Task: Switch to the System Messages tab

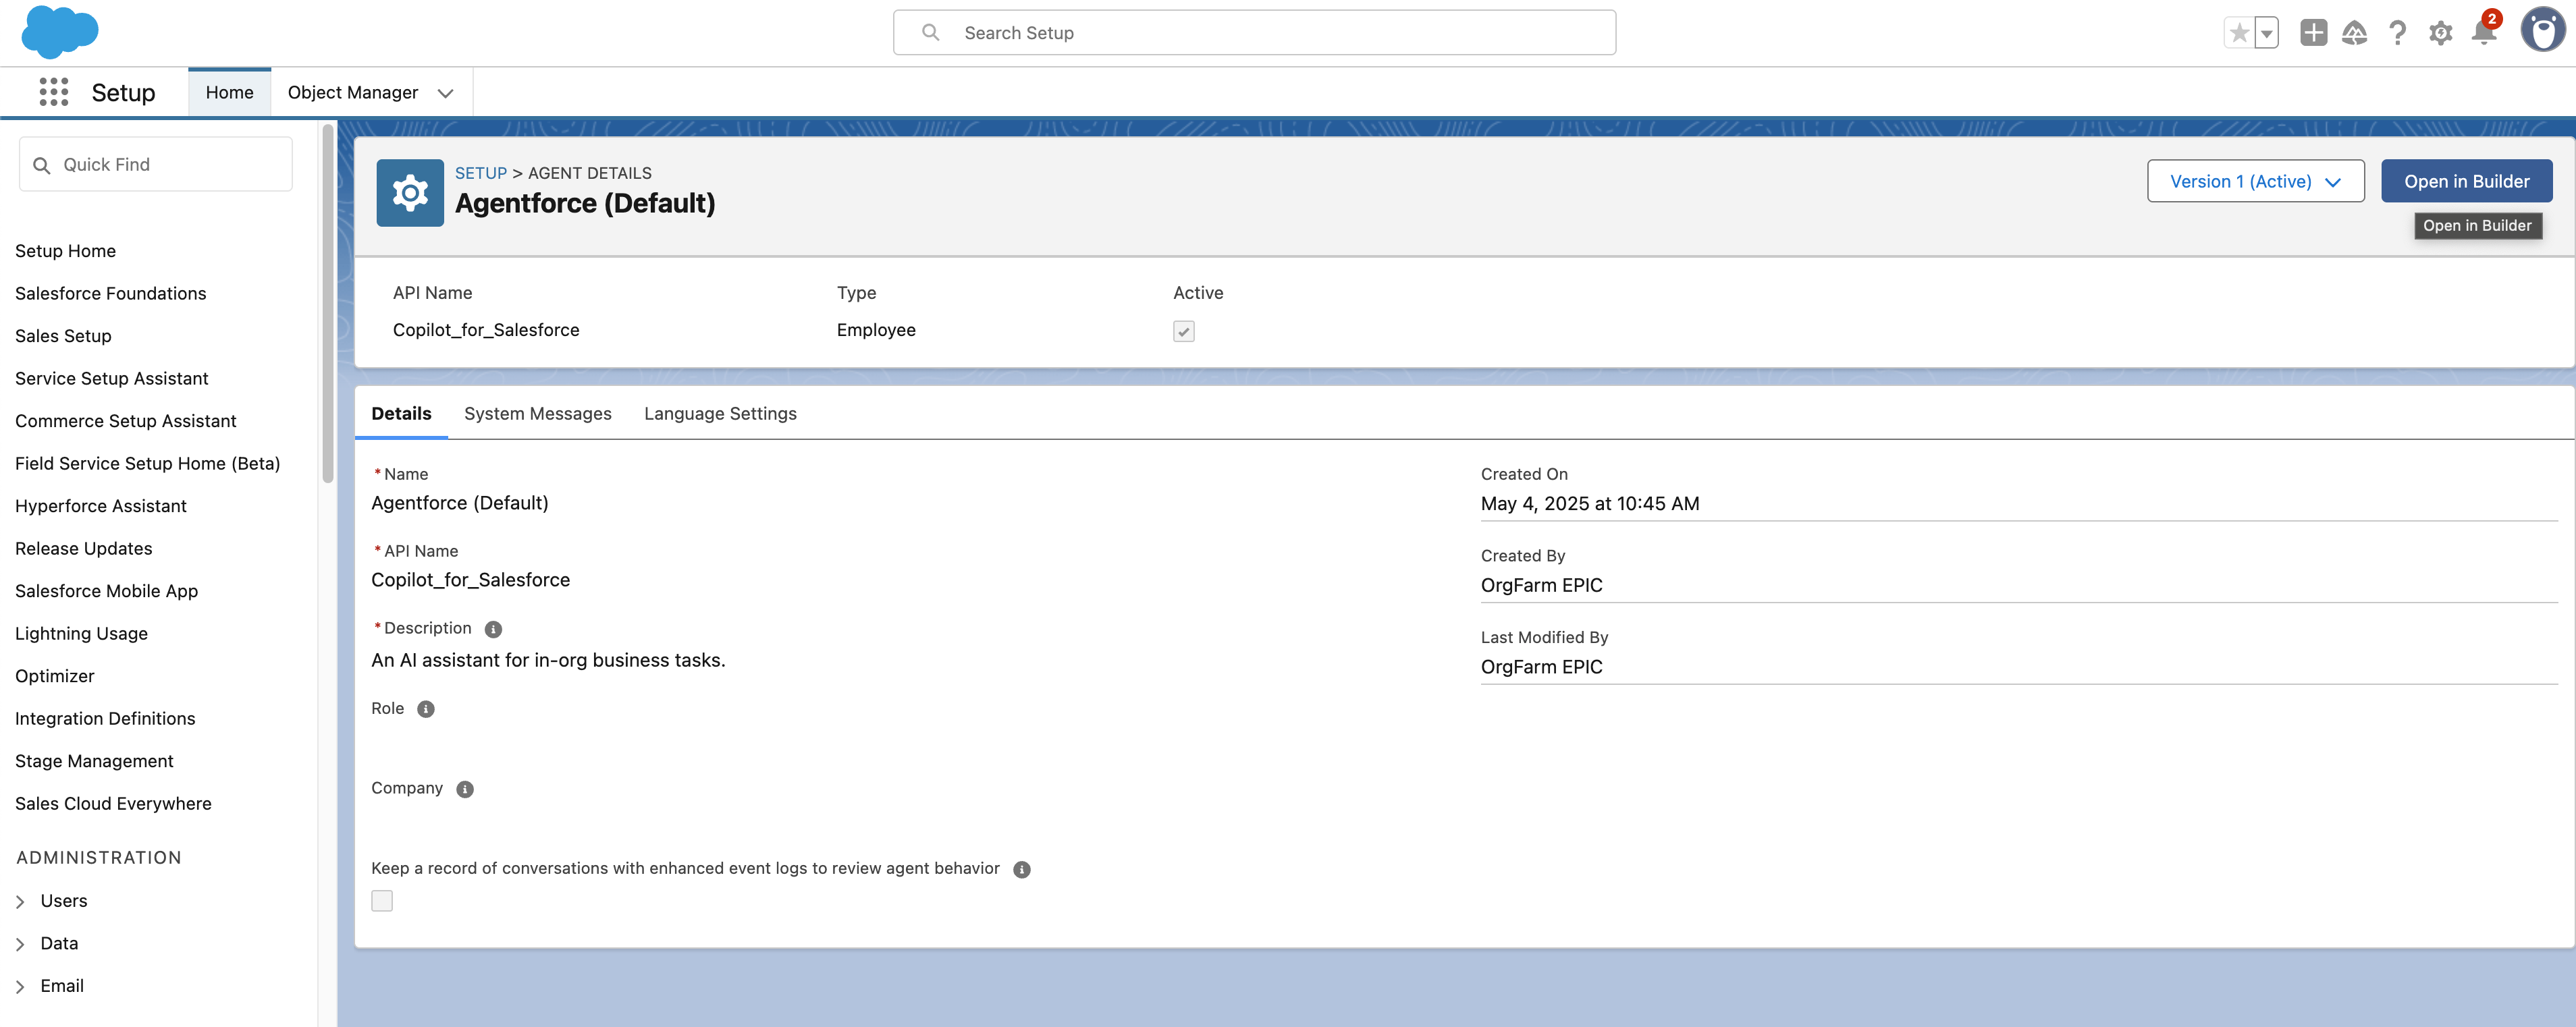Action: tap(537, 413)
